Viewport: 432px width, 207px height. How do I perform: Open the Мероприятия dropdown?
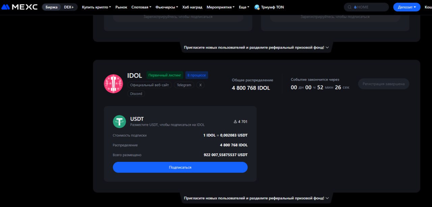click(221, 7)
